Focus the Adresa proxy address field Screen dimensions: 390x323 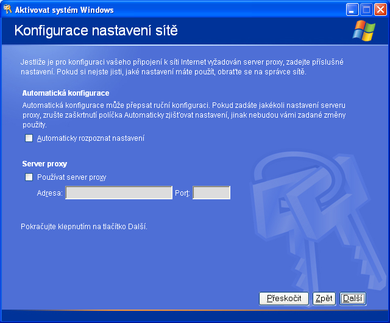[119, 193]
